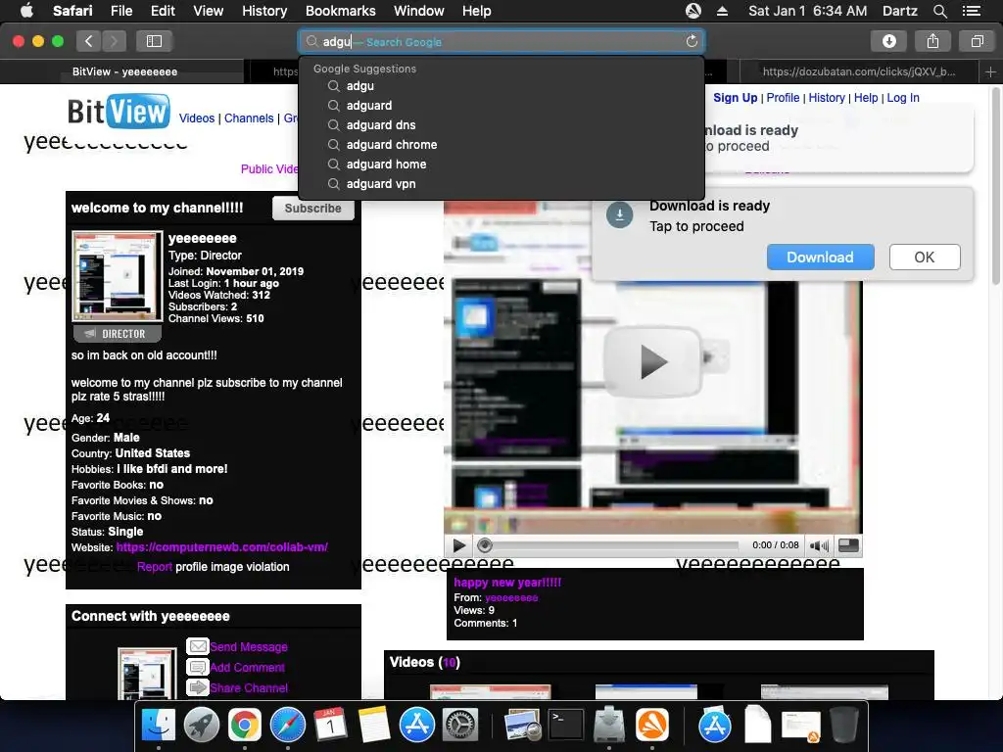Click the page vertical scrollbar
The image size is (1003, 752).
[x=995, y=185]
